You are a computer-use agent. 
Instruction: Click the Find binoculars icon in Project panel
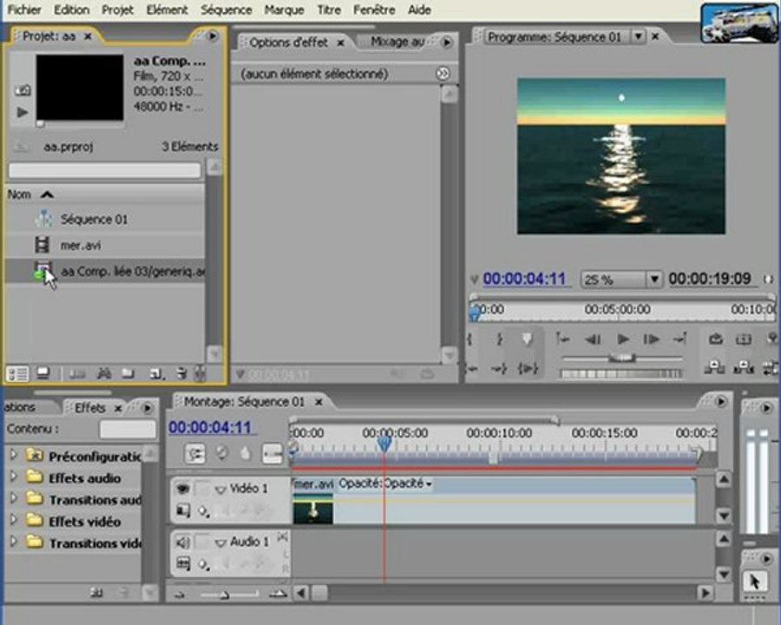pyautogui.click(x=103, y=372)
